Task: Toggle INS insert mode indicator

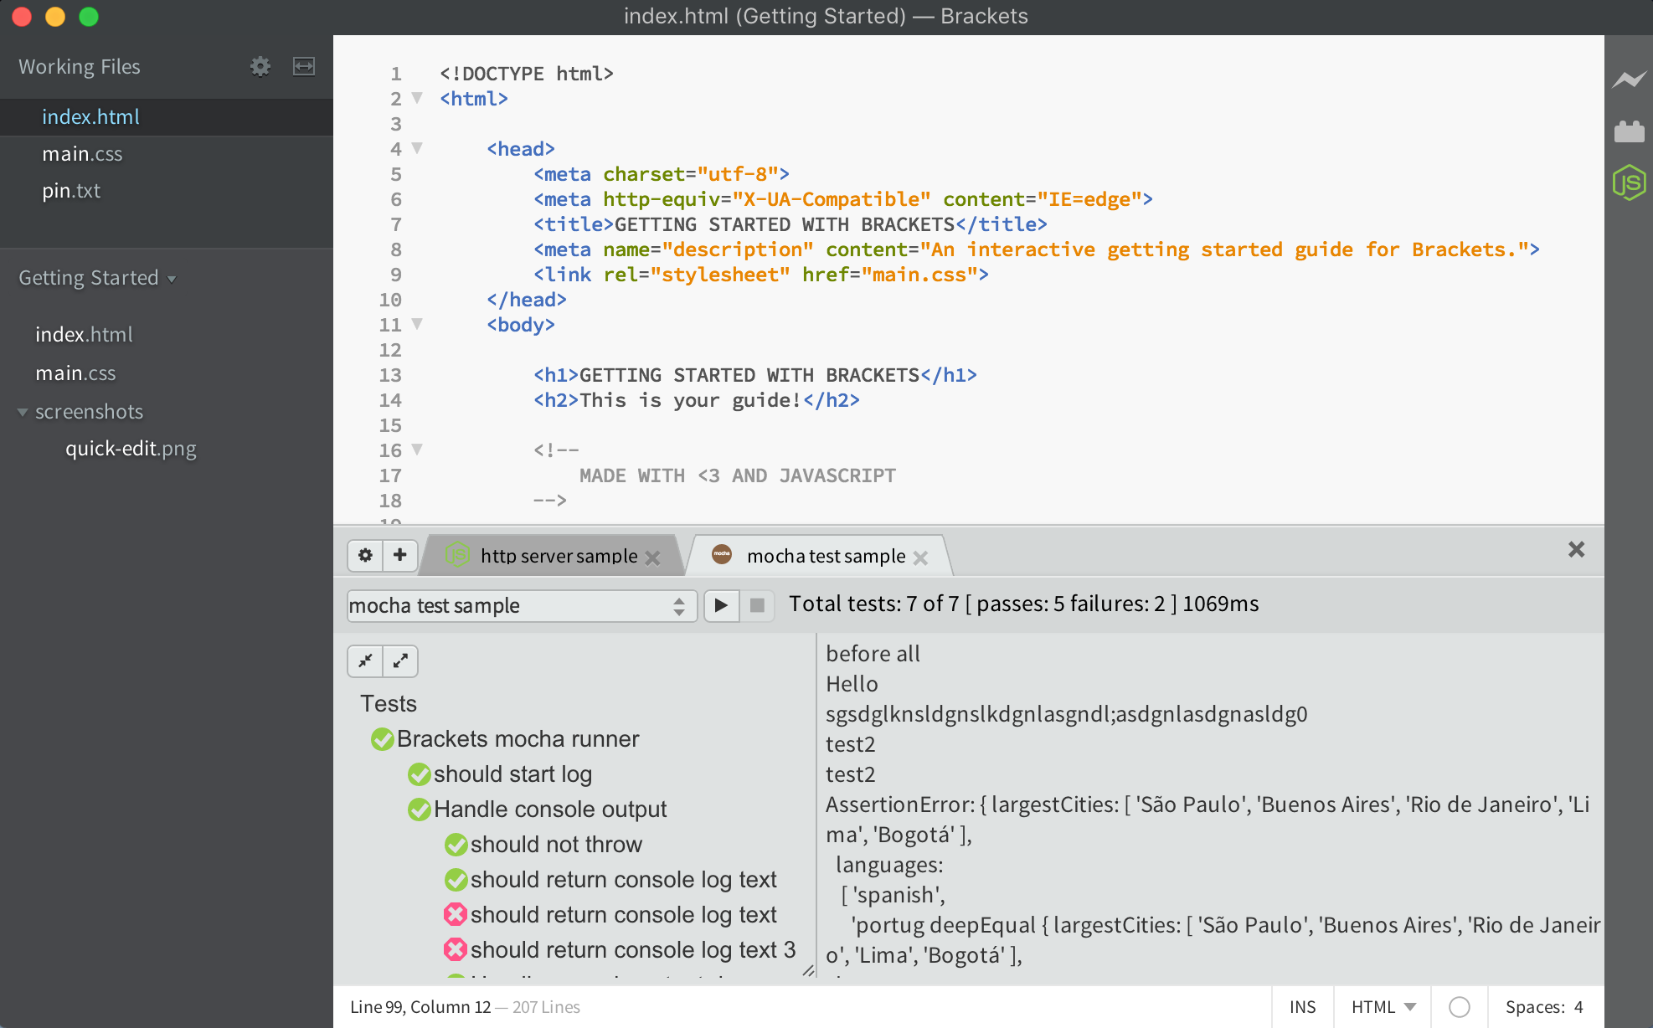Action: [1302, 1007]
